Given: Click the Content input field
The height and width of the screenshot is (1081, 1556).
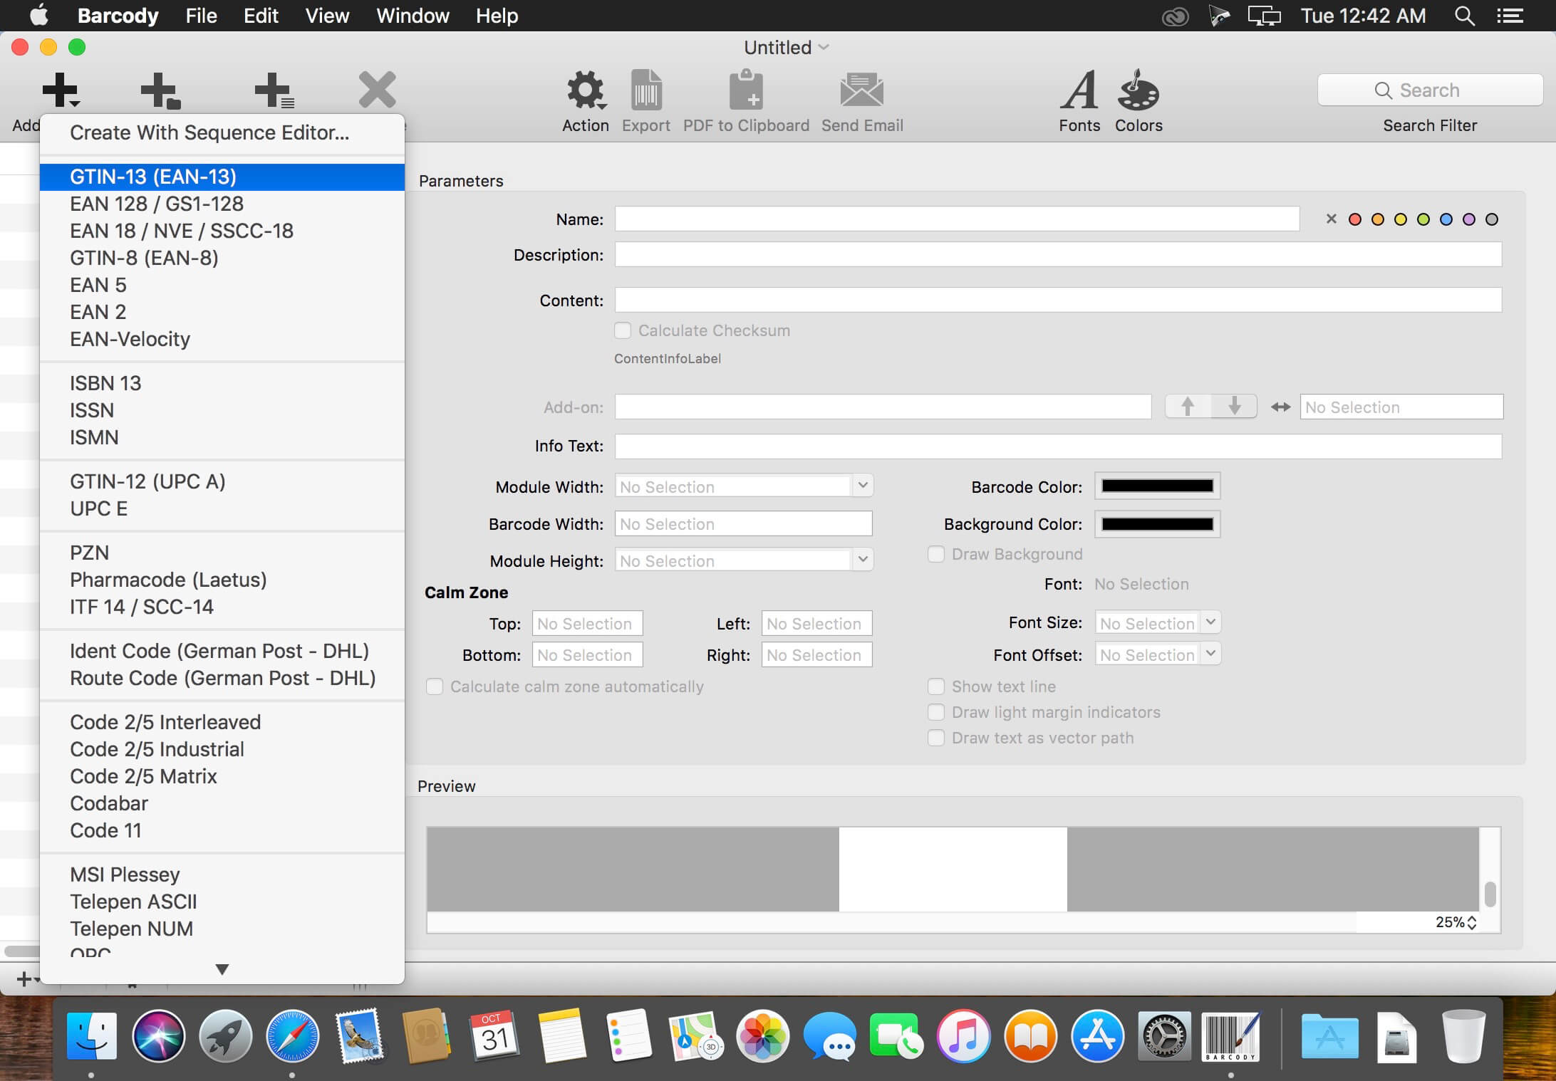Looking at the screenshot, I should click(1058, 300).
